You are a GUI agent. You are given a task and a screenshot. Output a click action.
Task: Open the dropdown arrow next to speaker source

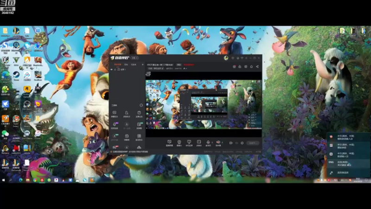pyautogui.click(x=222, y=143)
